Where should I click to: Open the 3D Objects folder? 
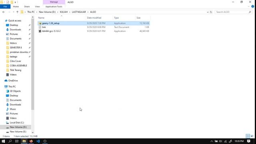15,91
